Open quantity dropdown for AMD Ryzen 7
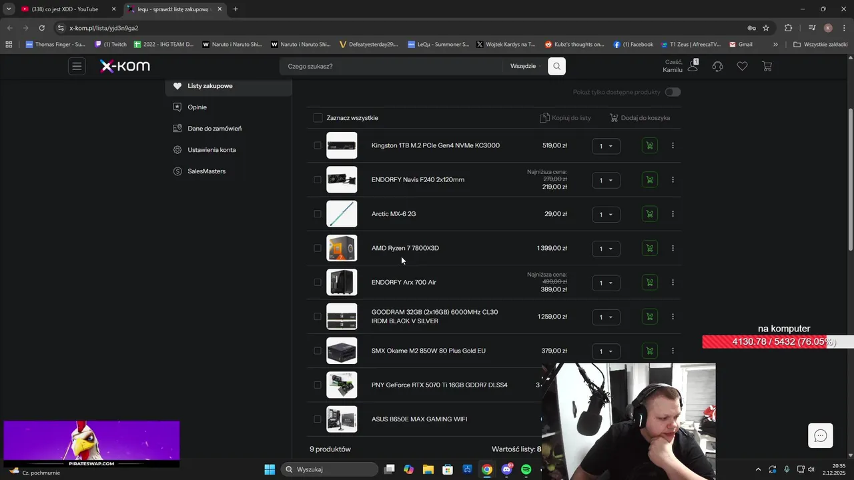The height and width of the screenshot is (480, 854). point(606,249)
